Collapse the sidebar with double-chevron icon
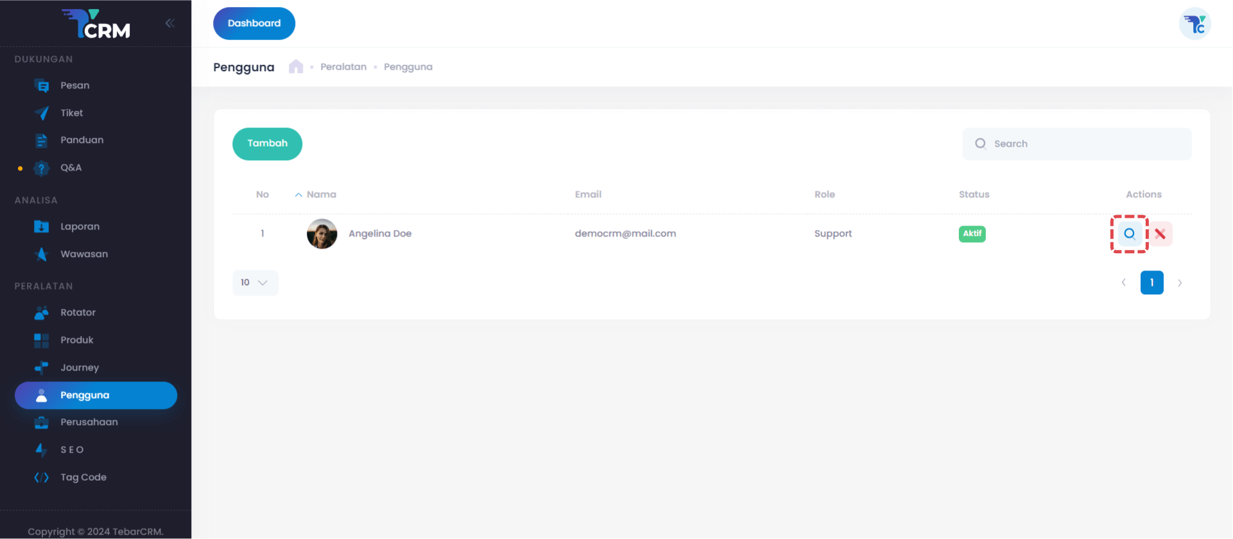Image resolution: width=1233 pixels, height=539 pixels. 169,24
